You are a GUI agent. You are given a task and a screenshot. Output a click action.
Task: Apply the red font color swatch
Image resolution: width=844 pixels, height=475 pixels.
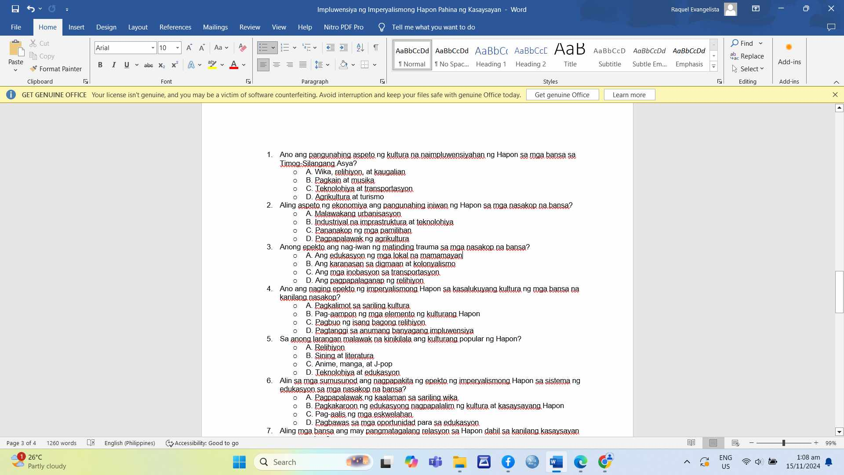pyautogui.click(x=234, y=65)
